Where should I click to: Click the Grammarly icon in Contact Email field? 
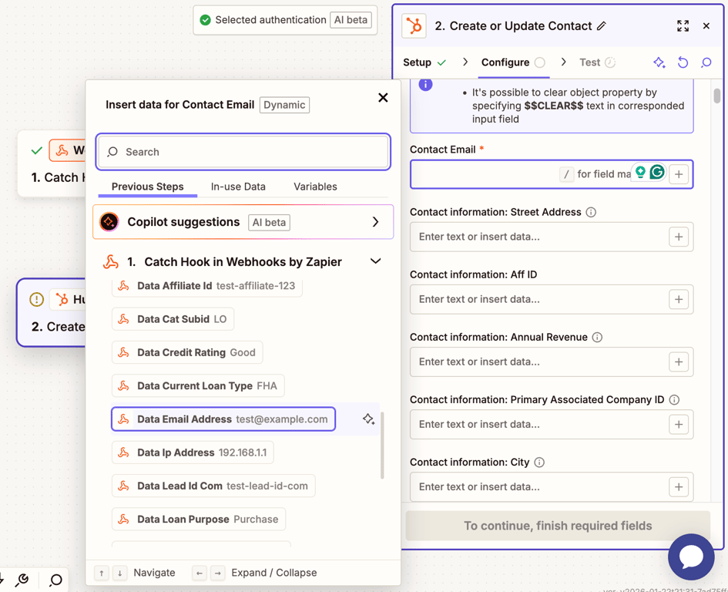coord(657,173)
